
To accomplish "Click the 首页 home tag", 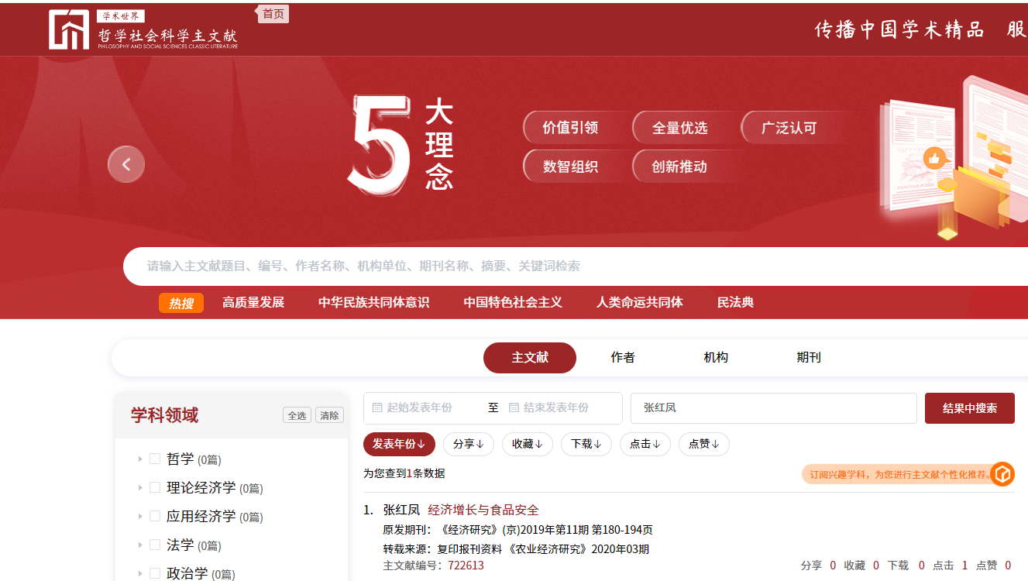I will [x=273, y=14].
